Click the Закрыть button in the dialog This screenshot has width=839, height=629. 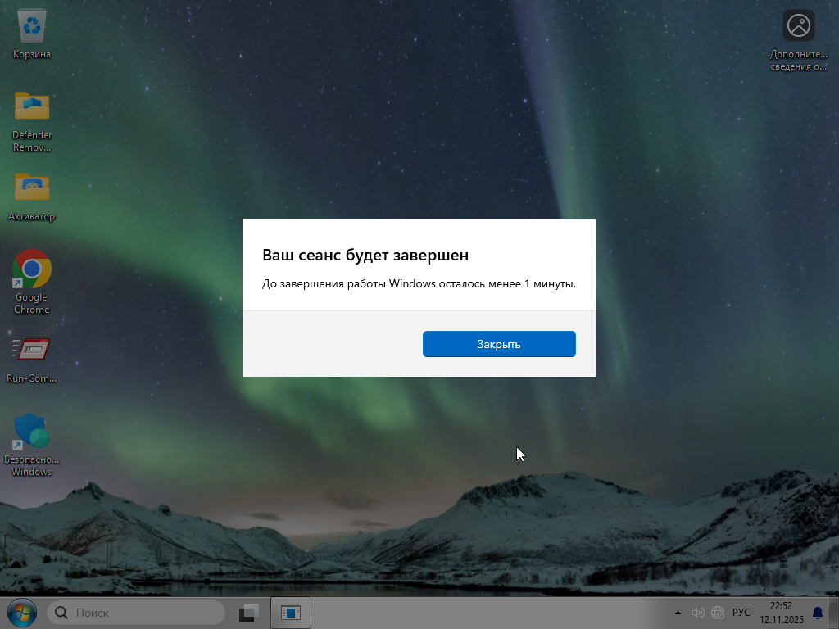(x=499, y=344)
